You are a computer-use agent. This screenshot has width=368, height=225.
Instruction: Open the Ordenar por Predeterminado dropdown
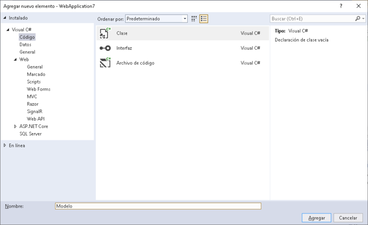tap(156, 19)
